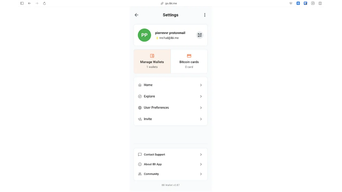Click the Manage Wallets wallet icon
The width and height of the screenshot is (342, 192).
152,56
